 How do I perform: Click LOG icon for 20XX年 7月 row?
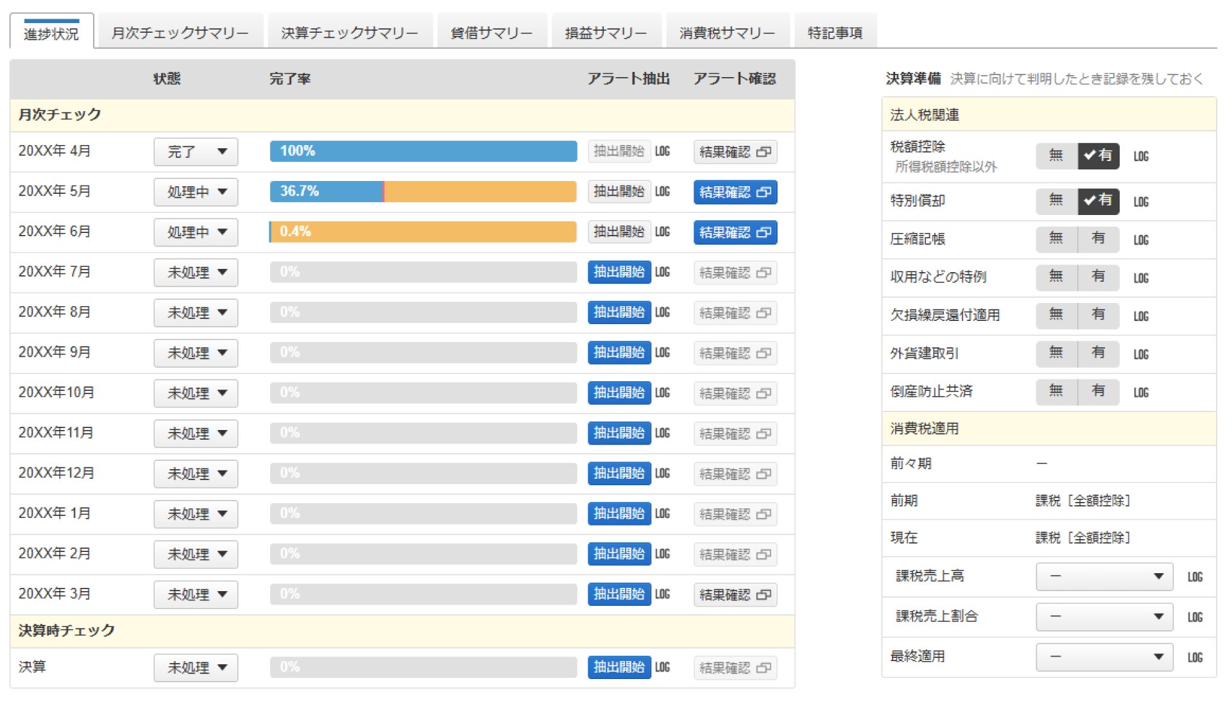coord(662,272)
